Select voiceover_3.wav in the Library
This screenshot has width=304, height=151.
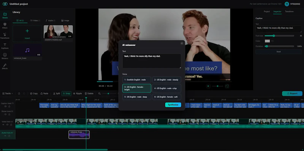(27, 50)
